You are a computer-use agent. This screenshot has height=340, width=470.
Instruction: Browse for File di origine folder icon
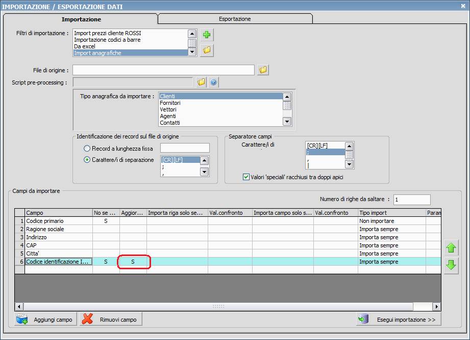(x=263, y=70)
